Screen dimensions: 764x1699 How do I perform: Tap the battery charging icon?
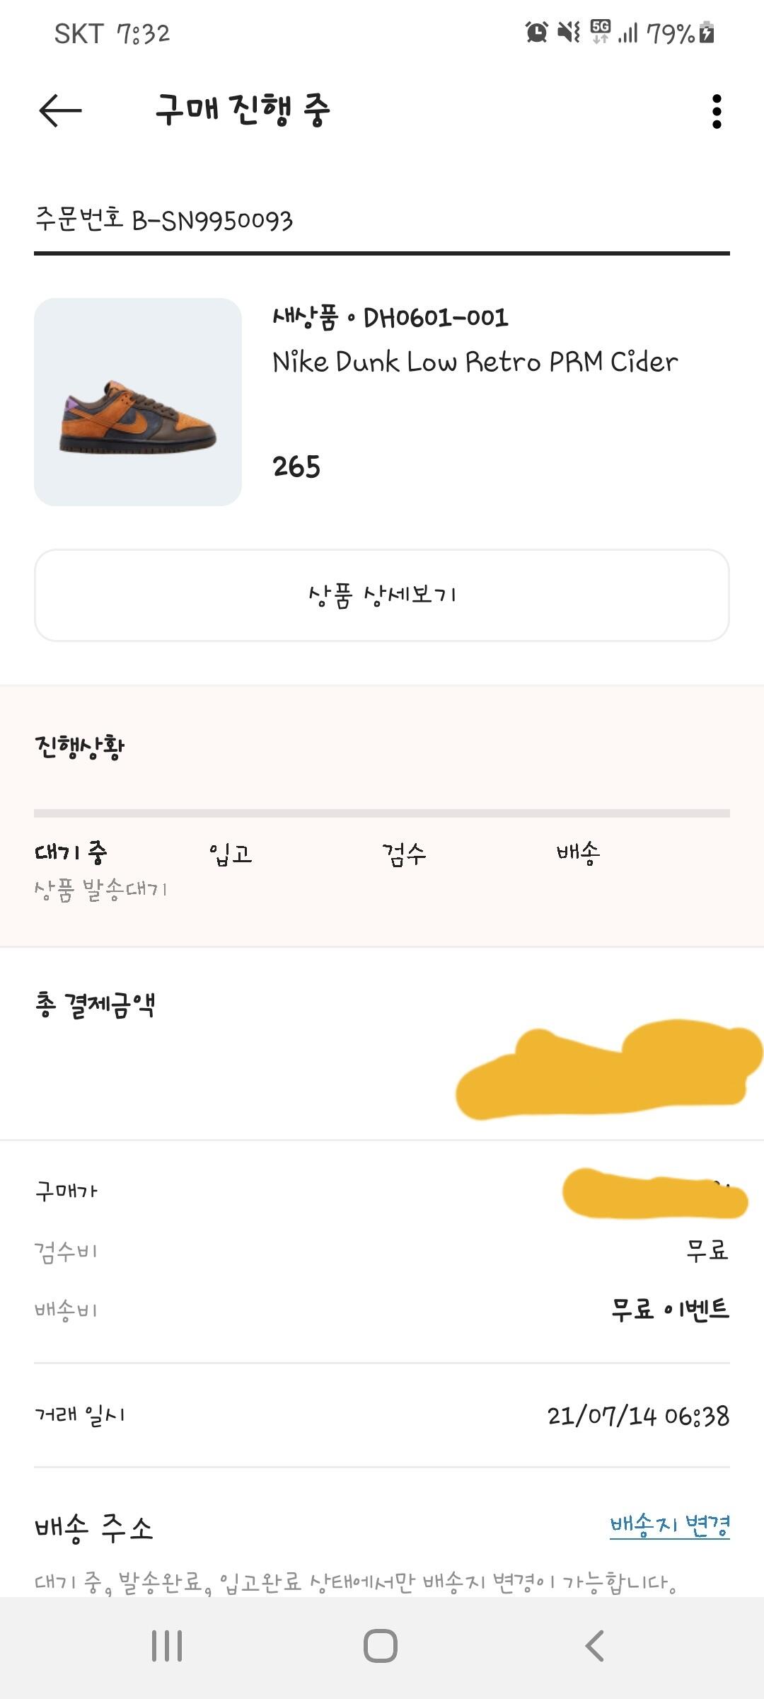click(x=706, y=33)
